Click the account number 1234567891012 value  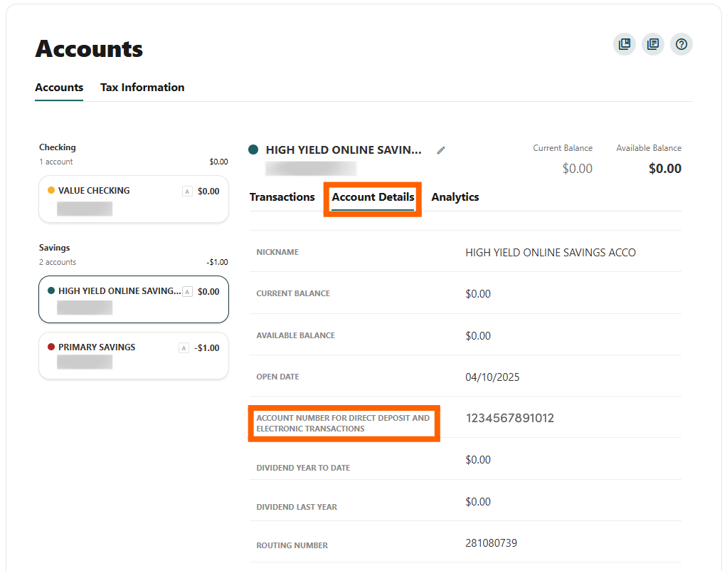(x=509, y=418)
